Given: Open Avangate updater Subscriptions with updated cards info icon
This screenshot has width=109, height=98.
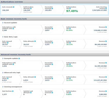Looking at the screenshot, I should (x=13, y=64).
